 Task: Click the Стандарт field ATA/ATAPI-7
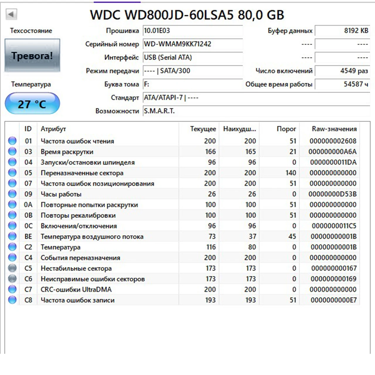pos(256,98)
